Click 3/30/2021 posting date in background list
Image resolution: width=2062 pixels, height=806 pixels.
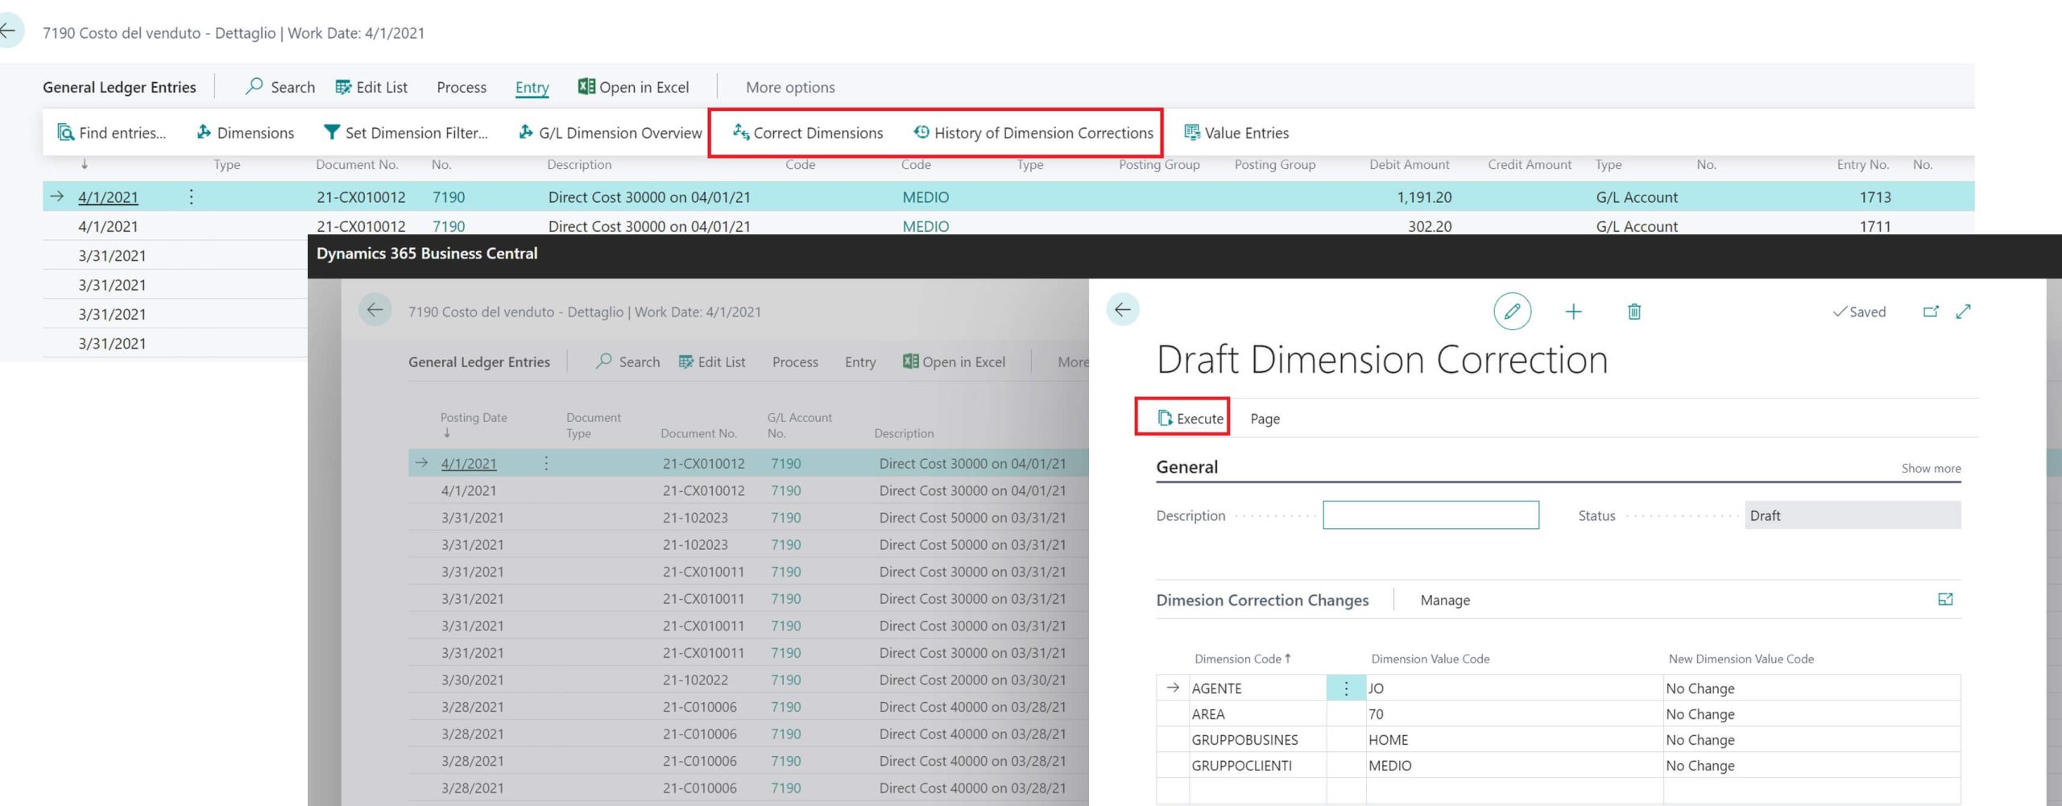(x=472, y=680)
